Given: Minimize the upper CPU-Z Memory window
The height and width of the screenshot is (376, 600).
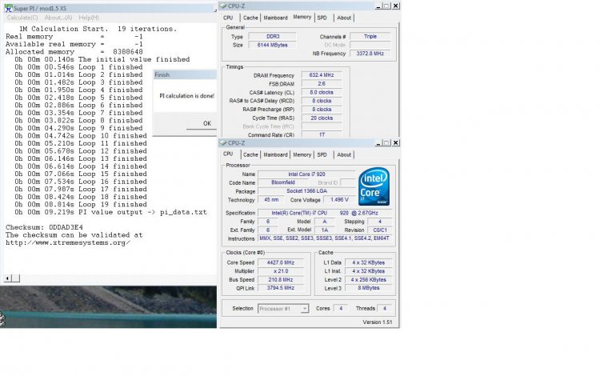Looking at the screenshot, I should pos(378,6).
